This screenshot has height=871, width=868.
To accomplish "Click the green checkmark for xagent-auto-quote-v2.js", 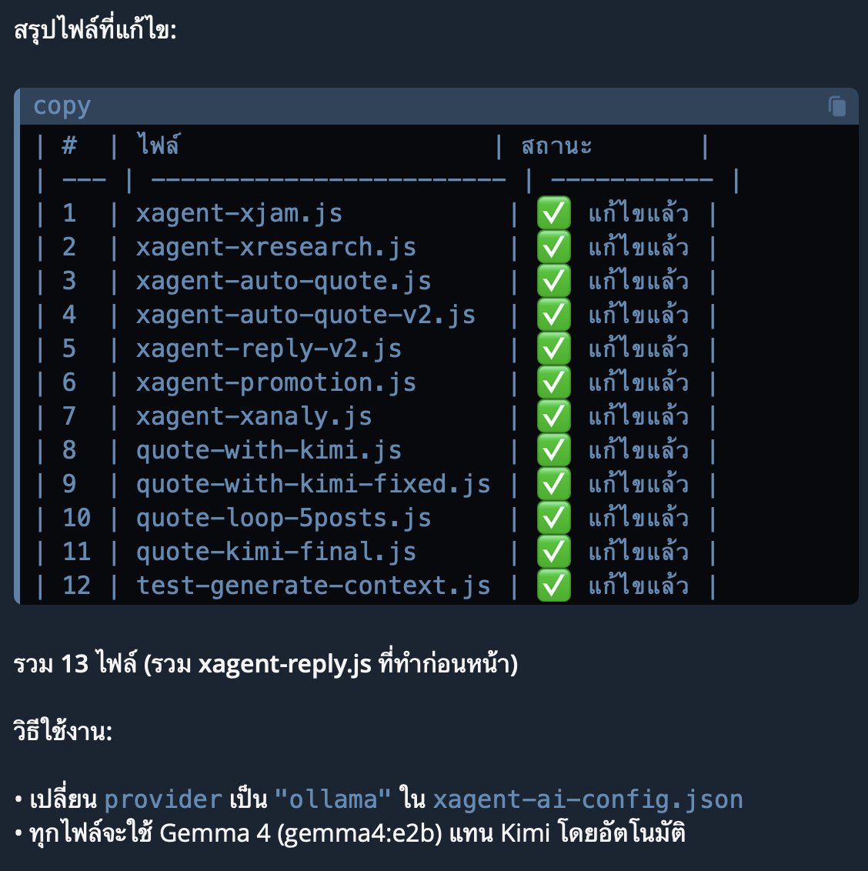I will click(553, 315).
